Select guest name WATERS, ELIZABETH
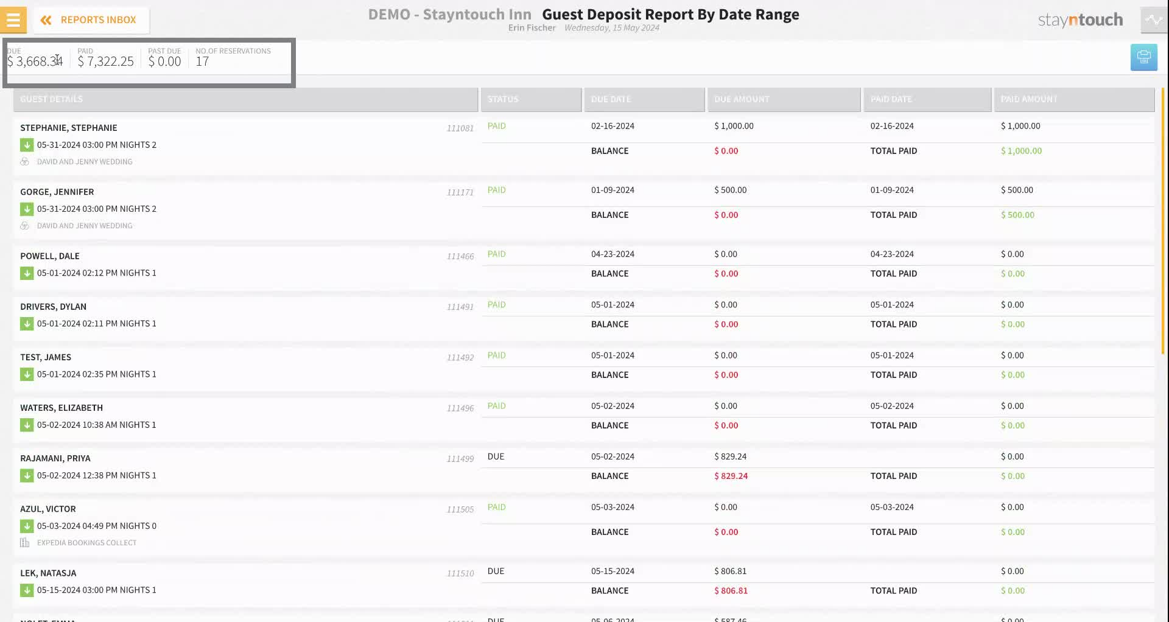The image size is (1169, 622). 61,408
